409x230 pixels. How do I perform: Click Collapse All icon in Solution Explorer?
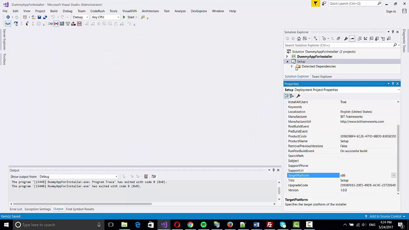point(338,39)
